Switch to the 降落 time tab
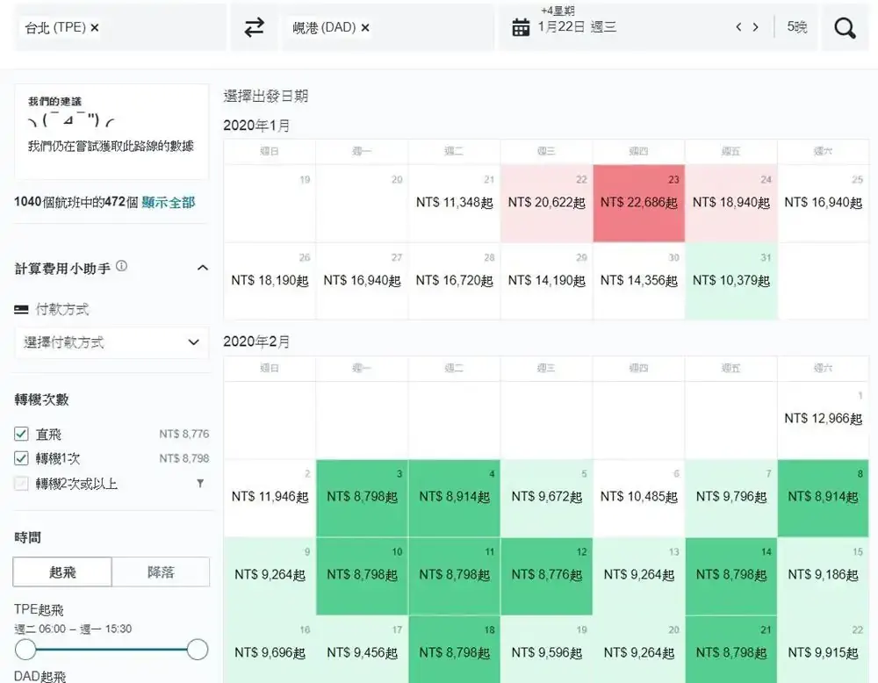 tap(161, 572)
